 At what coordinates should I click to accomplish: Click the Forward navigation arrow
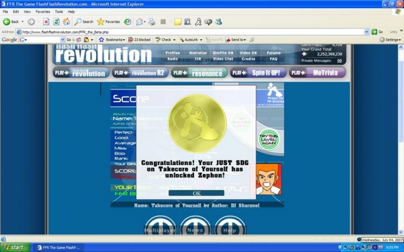[x=31, y=22]
